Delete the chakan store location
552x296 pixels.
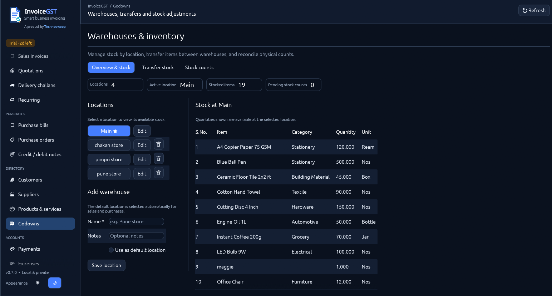pos(159,144)
